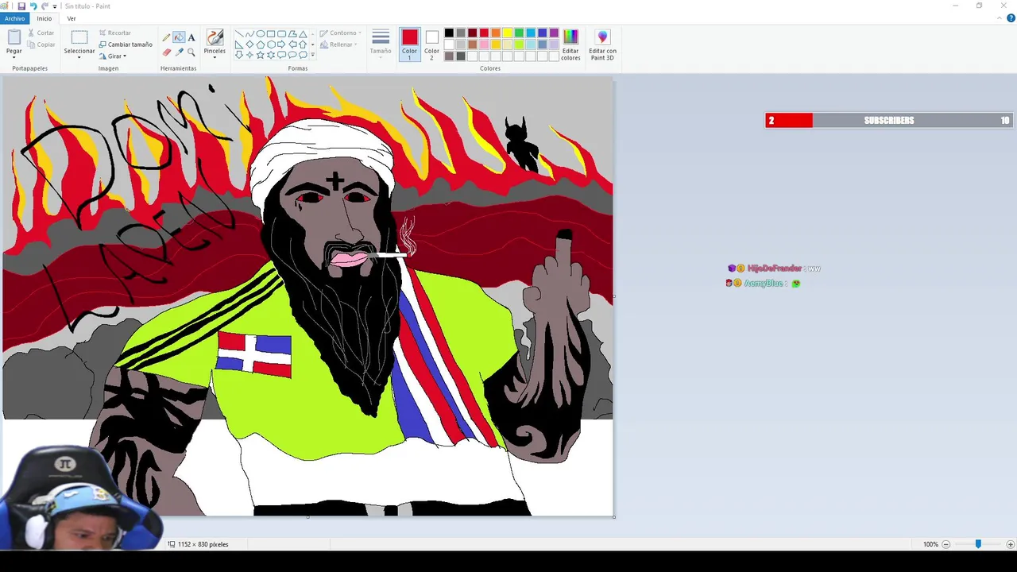Click zoom in plus button in status bar
1017x572 pixels.
[x=1010, y=544]
